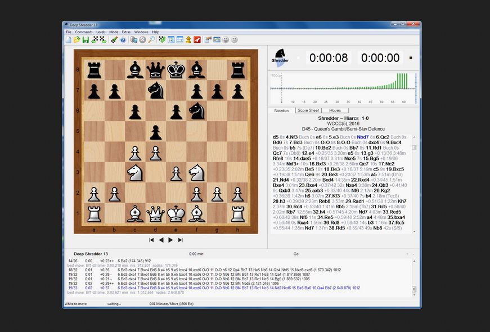490x332 pixels.
Task: Click the notation panel scrollbar thumb
Action: 414,147
